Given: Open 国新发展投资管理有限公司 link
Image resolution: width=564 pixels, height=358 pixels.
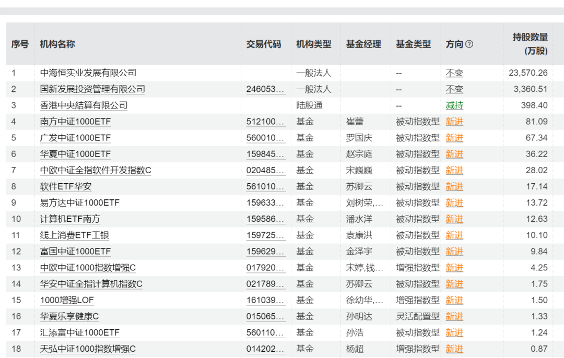Looking at the screenshot, I should pyautogui.click(x=92, y=89).
